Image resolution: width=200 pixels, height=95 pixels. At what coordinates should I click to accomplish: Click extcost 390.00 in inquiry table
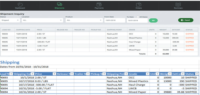click(175, 38)
